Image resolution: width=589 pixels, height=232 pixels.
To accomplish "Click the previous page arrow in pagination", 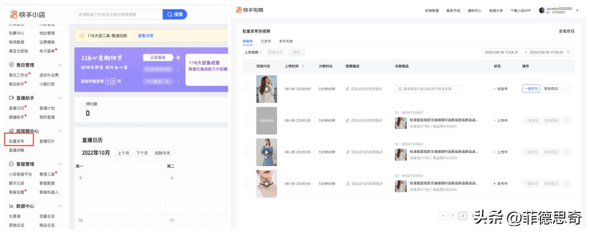I will pyautogui.click(x=443, y=216).
